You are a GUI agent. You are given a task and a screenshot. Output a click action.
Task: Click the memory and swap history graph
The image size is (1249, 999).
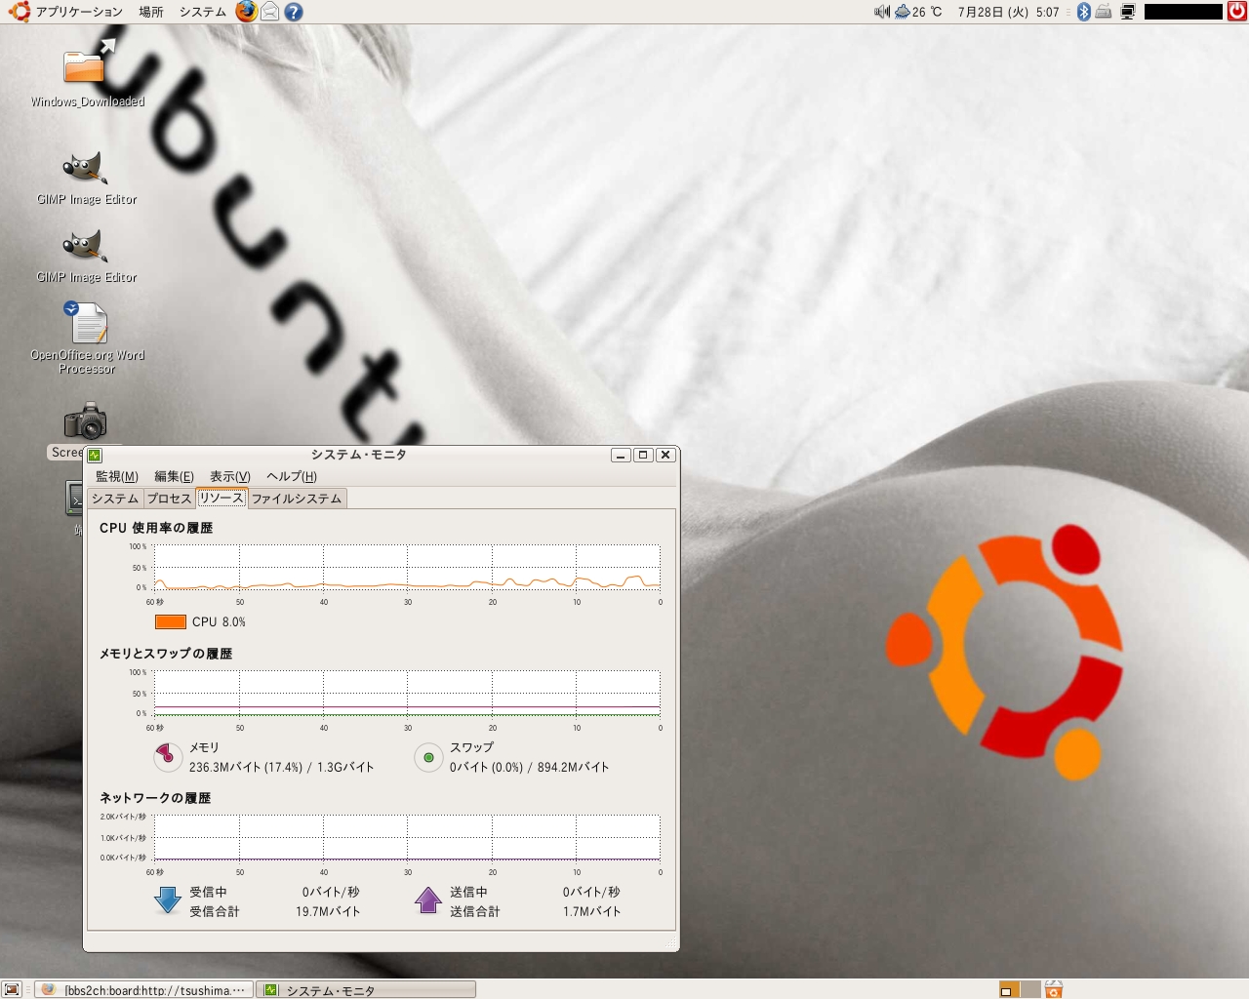click(x=407, y=693)
